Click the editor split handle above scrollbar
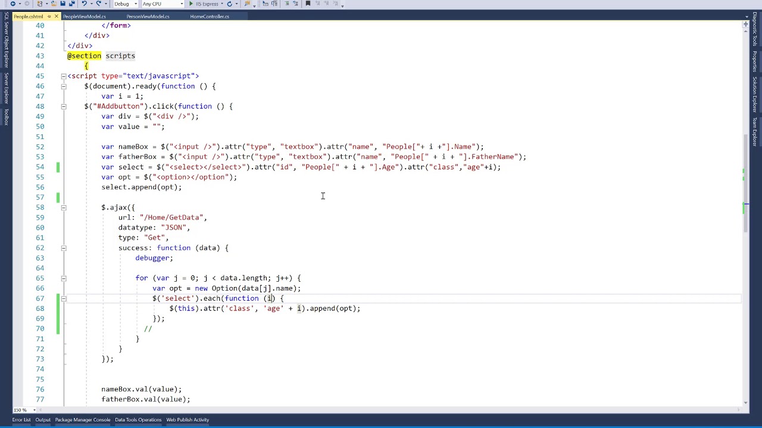Image resolution: width=762 pixels, height=428 pixels. point(745,24)
